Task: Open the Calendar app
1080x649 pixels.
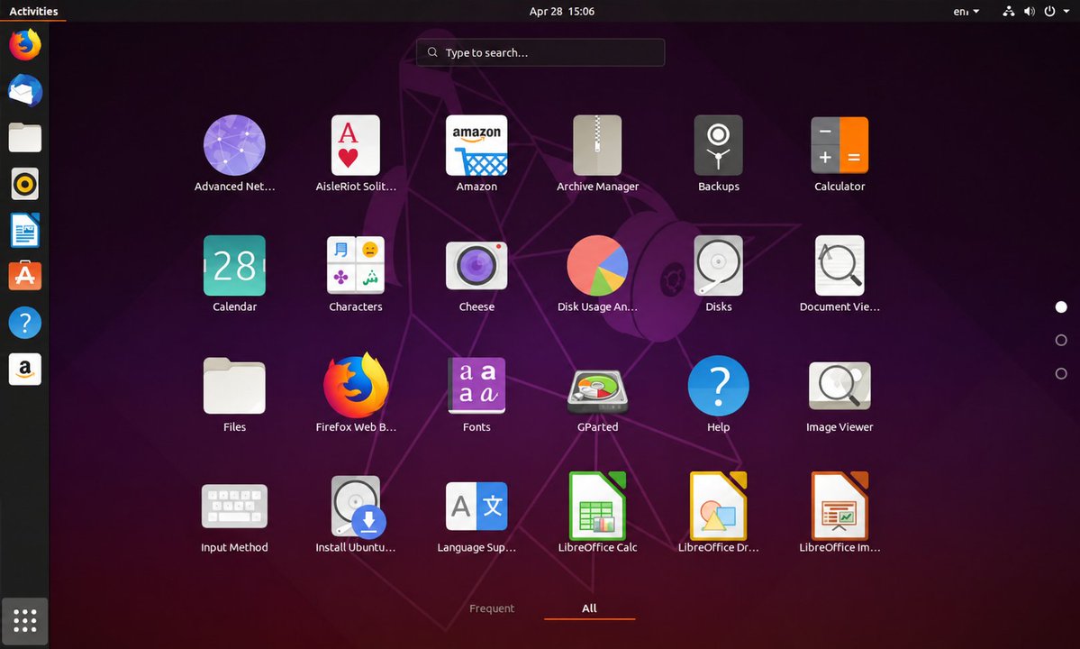Action: click(234, 273)
